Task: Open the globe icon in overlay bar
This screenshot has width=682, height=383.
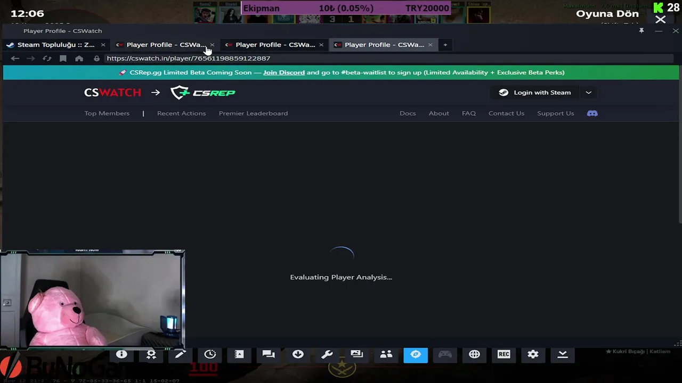Action: (474, 354)
